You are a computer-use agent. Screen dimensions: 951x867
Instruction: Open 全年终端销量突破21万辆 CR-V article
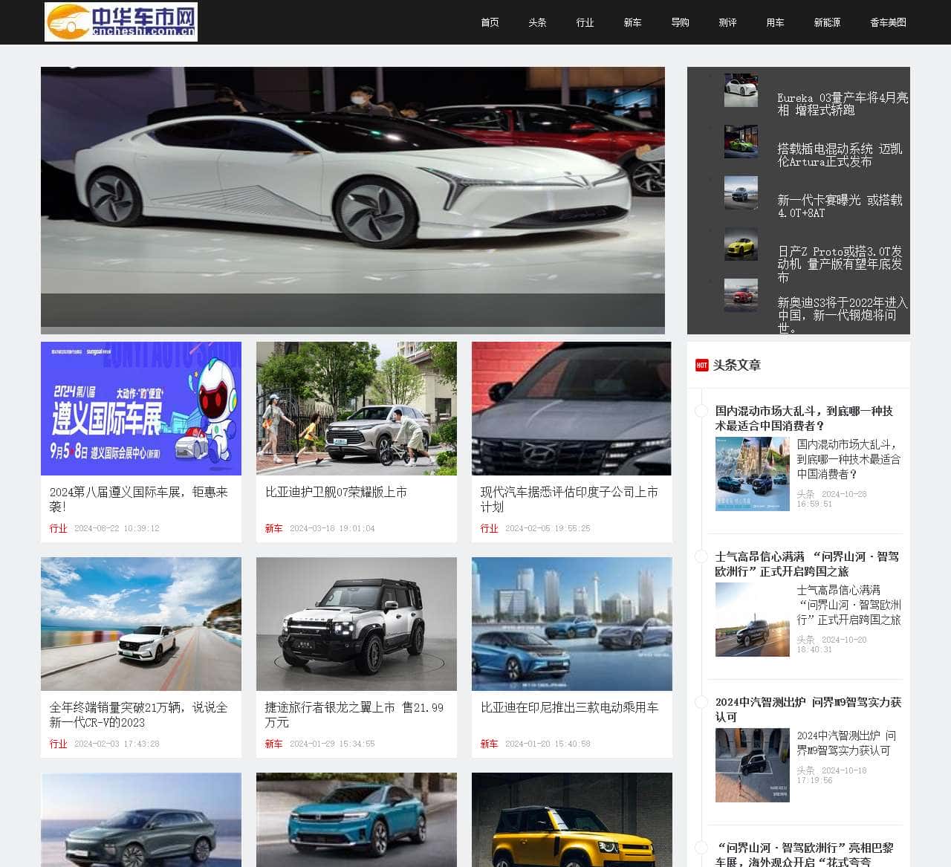tap(139, 715)
